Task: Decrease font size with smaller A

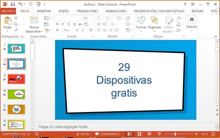Action: (83, 30)
